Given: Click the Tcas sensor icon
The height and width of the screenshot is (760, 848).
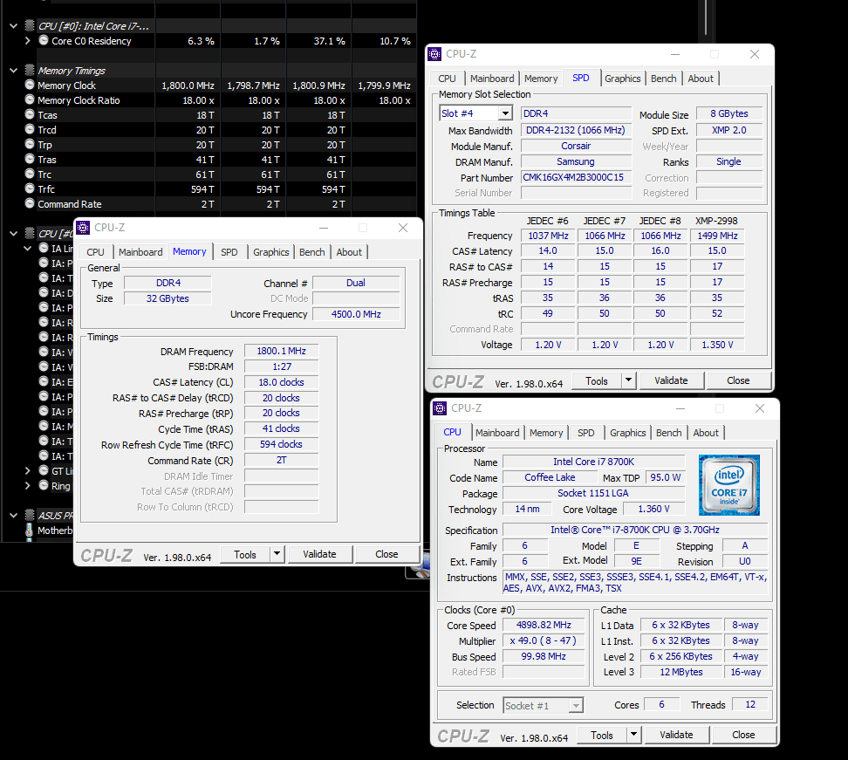Looking at the screenshot, I should click(x=30, y=114).
